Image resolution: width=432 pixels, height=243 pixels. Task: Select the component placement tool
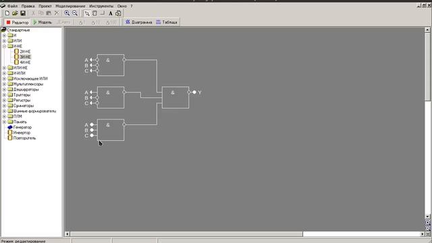pos(94,13)
